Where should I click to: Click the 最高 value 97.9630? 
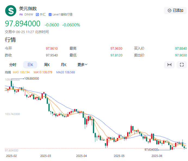(x=116, y=49)
